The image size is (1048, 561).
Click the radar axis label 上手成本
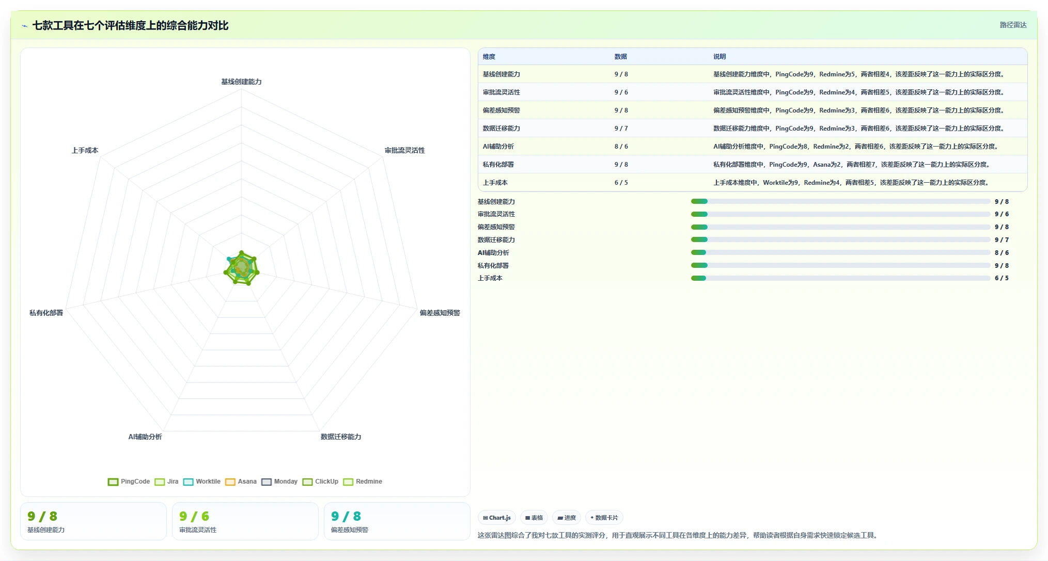(85, 150)
